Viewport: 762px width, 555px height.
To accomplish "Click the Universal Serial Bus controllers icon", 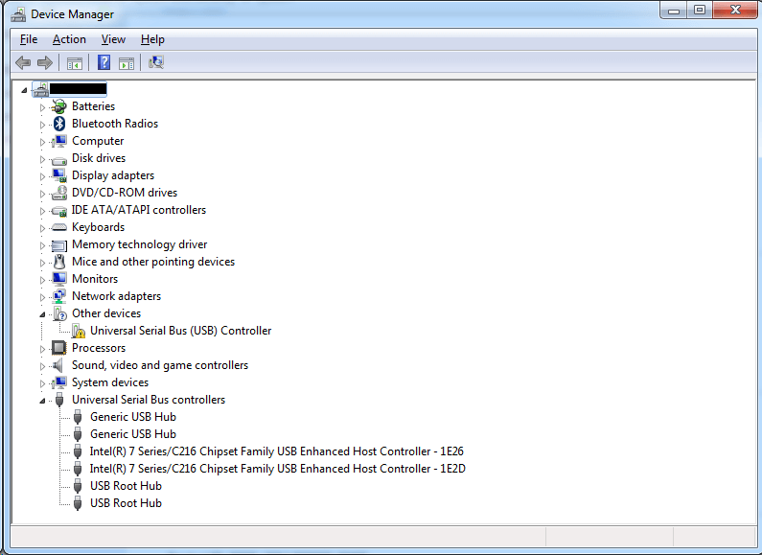I will click(x=59, y=400).
